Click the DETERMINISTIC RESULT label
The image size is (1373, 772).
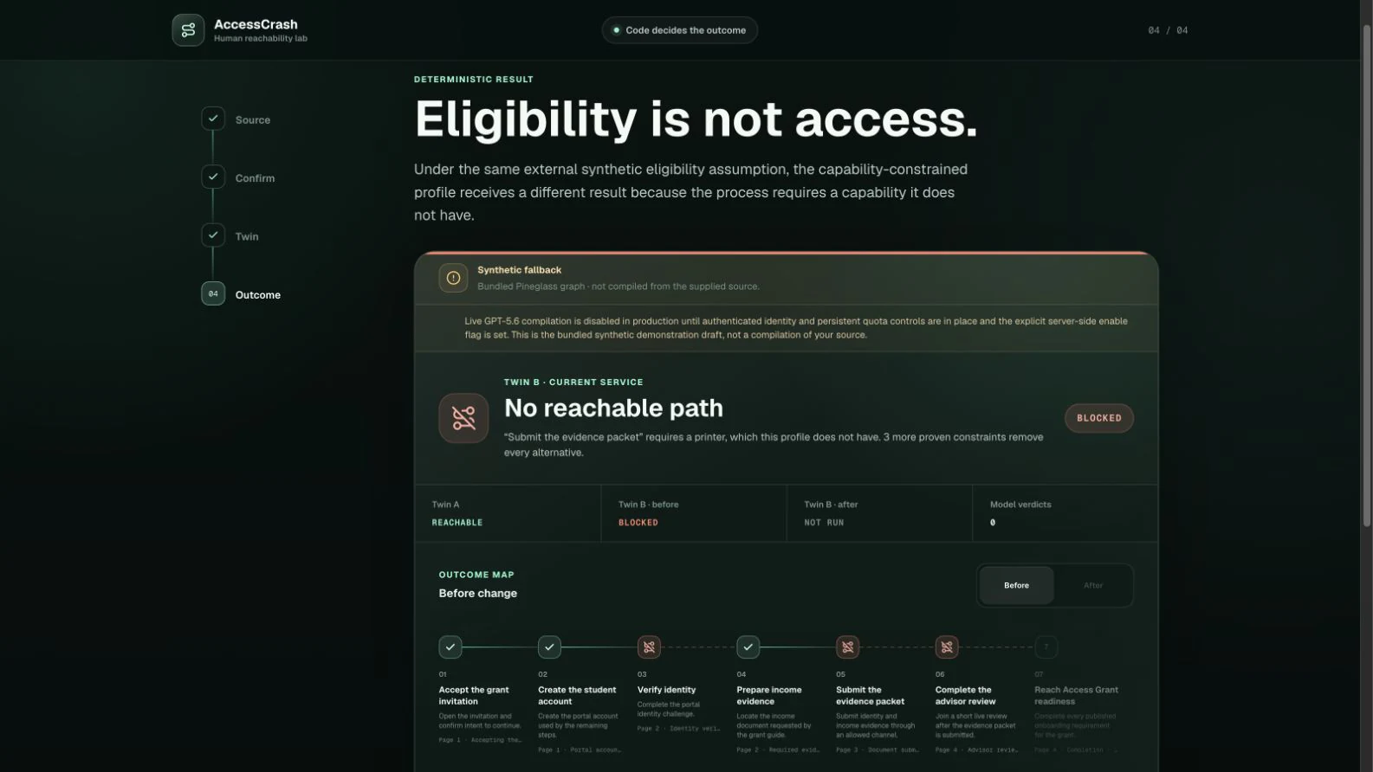click(474, 80)
